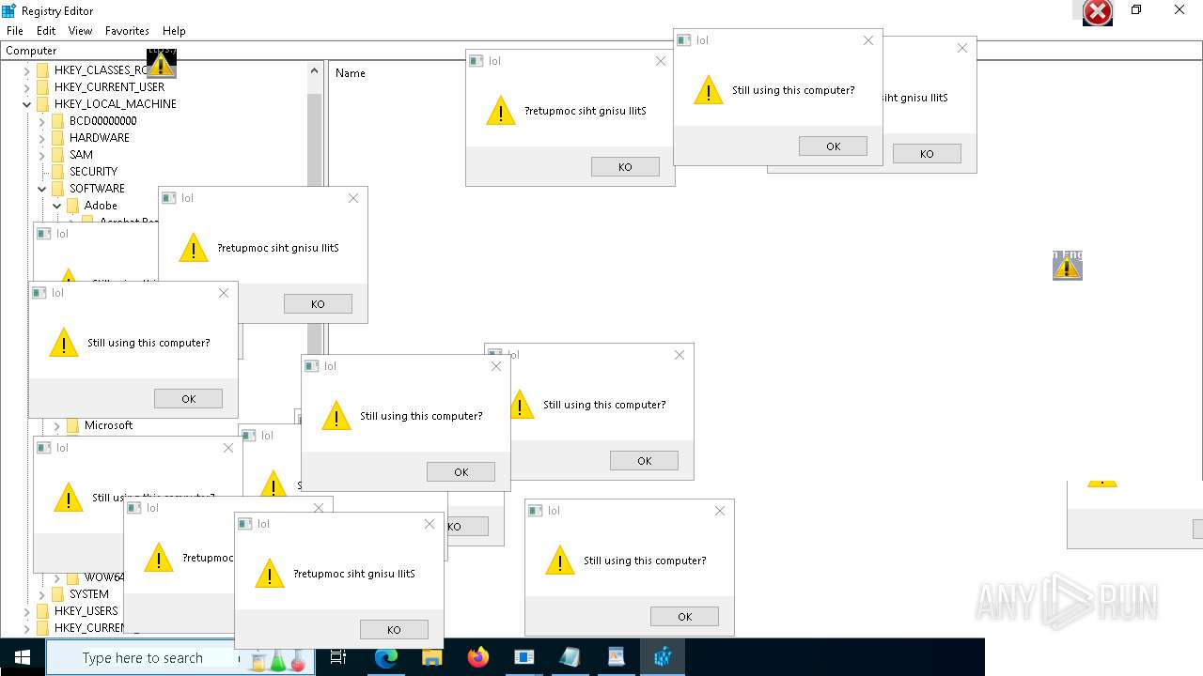
Task: Close the lol dialog overlapping the title bar
Action: pos(867,40)
